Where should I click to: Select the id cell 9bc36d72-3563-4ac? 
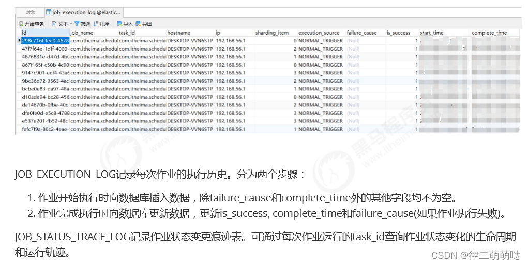coord(45,81)
